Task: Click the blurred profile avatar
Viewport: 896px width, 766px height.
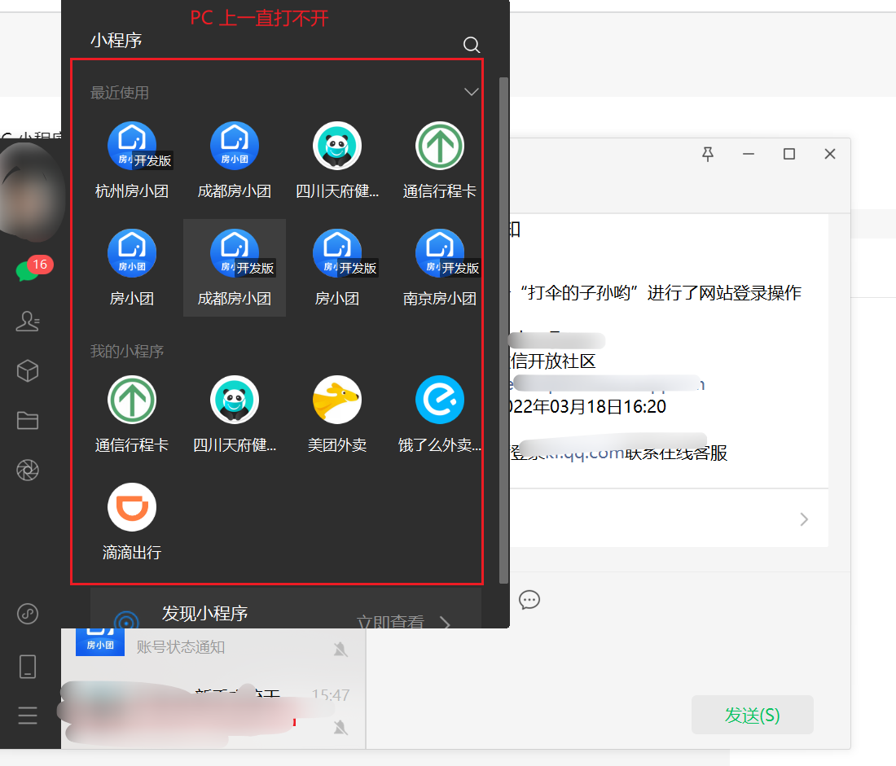Action: (x=32, y=191)
